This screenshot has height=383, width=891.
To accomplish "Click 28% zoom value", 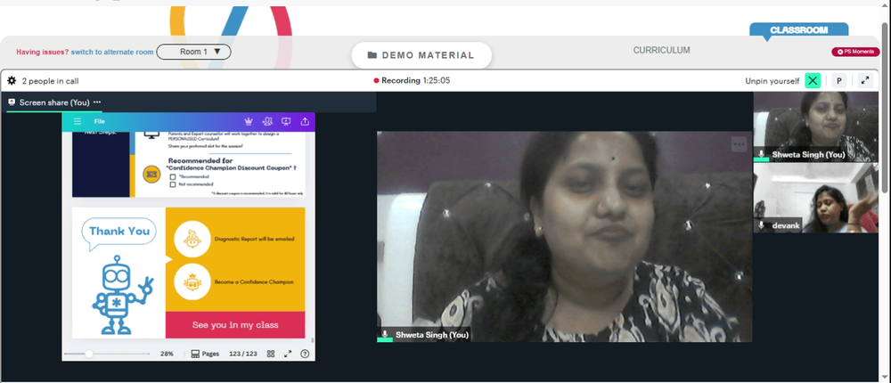I will pos(167,354).
